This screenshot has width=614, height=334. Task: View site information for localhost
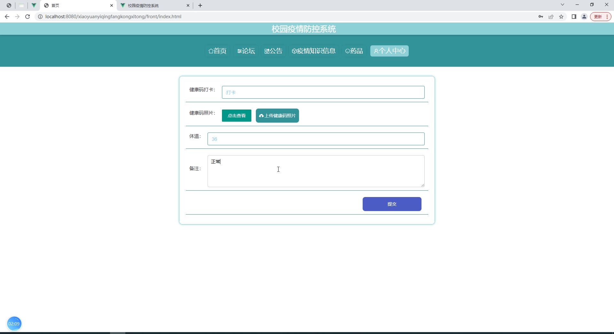click(40, 17)
